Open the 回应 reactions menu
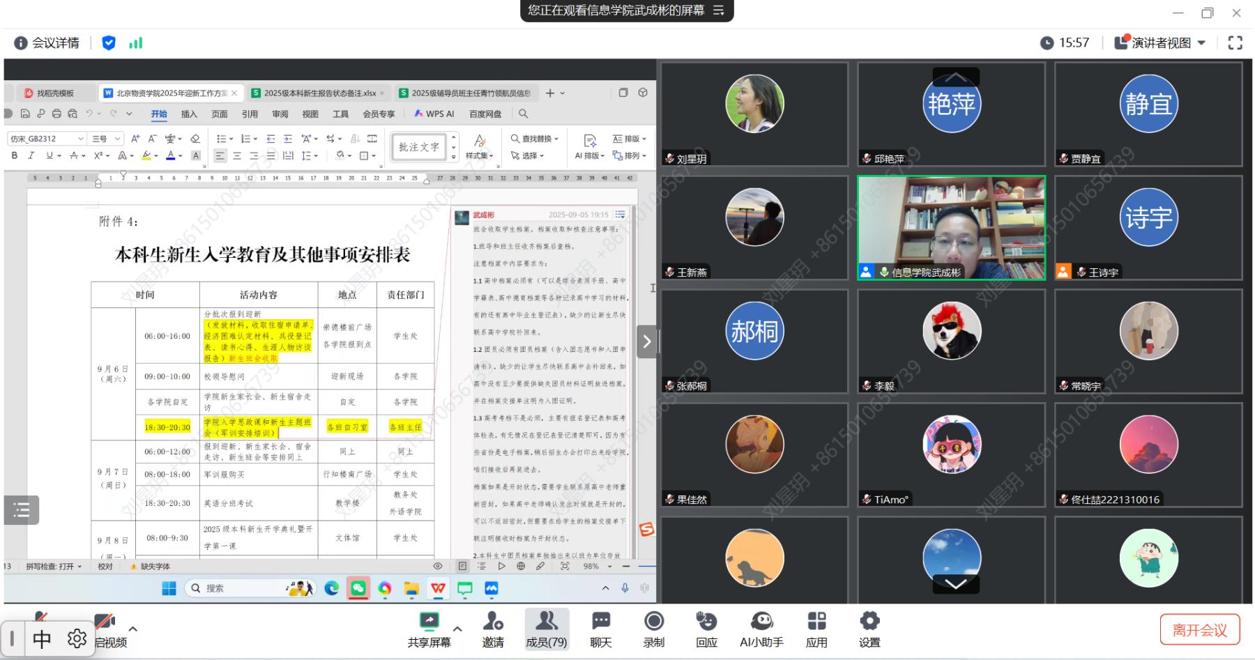Viewport: 1255px width, 660px height. pyautogui.click(x=706, y=629)
